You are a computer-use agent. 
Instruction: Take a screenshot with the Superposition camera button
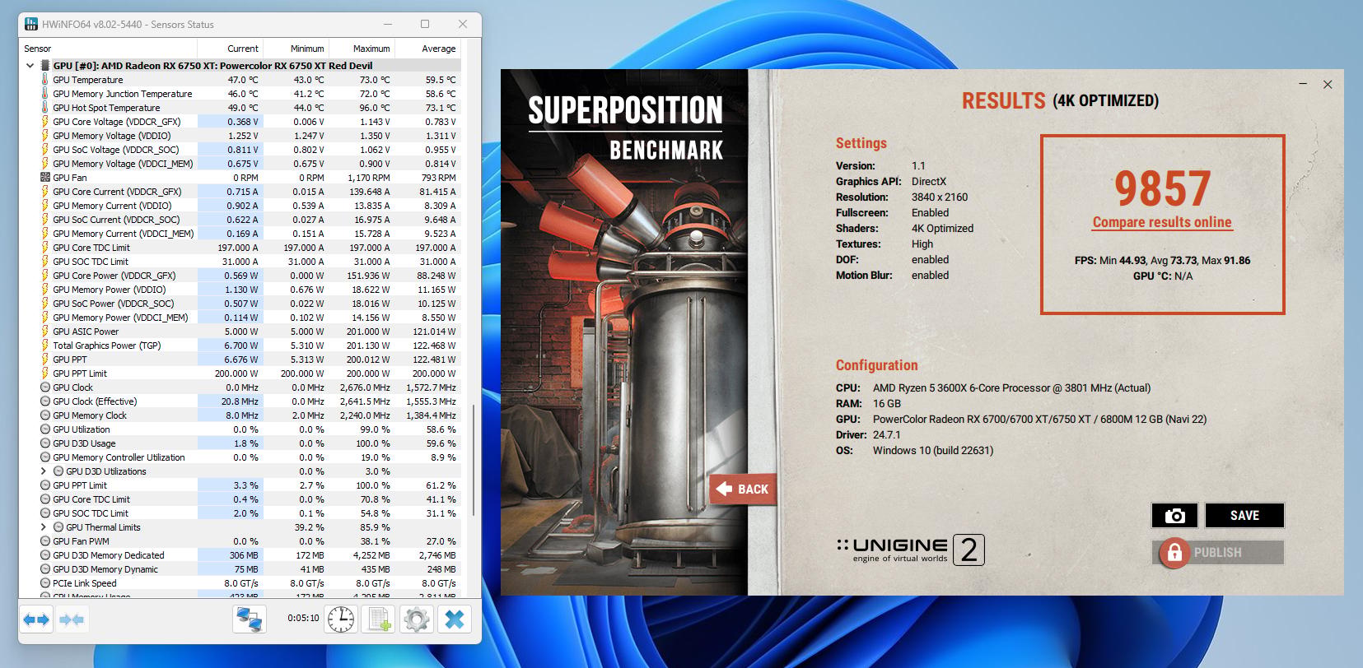(1175, 516)
